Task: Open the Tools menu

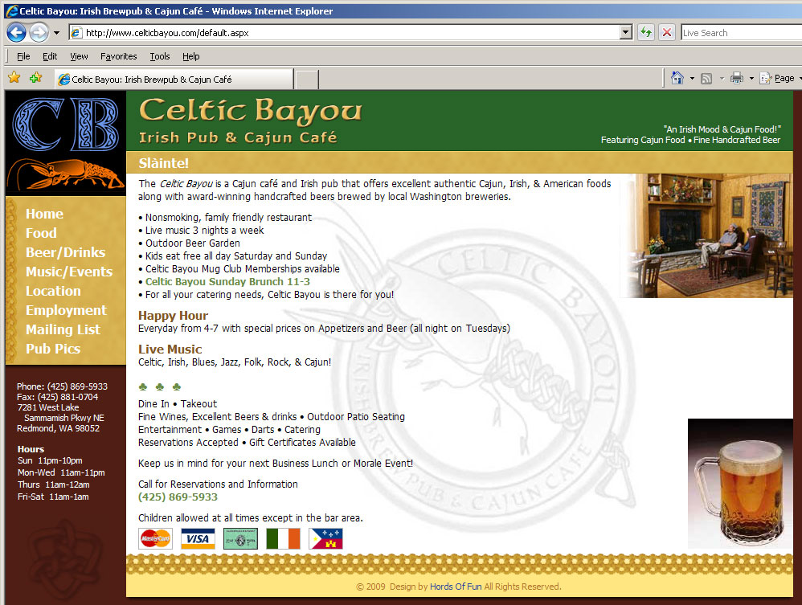Action: coord(160,56)
